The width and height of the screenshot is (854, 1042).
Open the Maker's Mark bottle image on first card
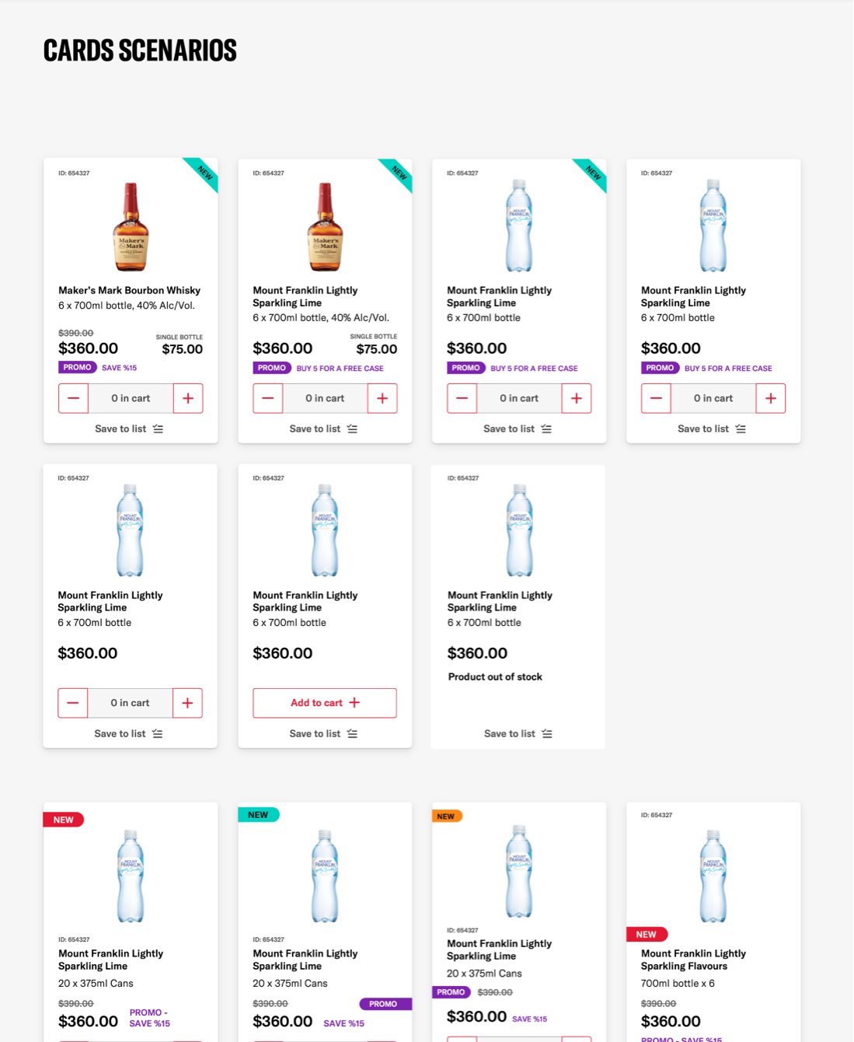(x=131, y=227)
